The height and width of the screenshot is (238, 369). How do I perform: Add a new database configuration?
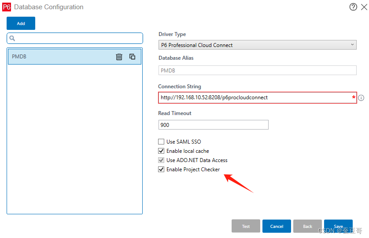tap(21, 23)
